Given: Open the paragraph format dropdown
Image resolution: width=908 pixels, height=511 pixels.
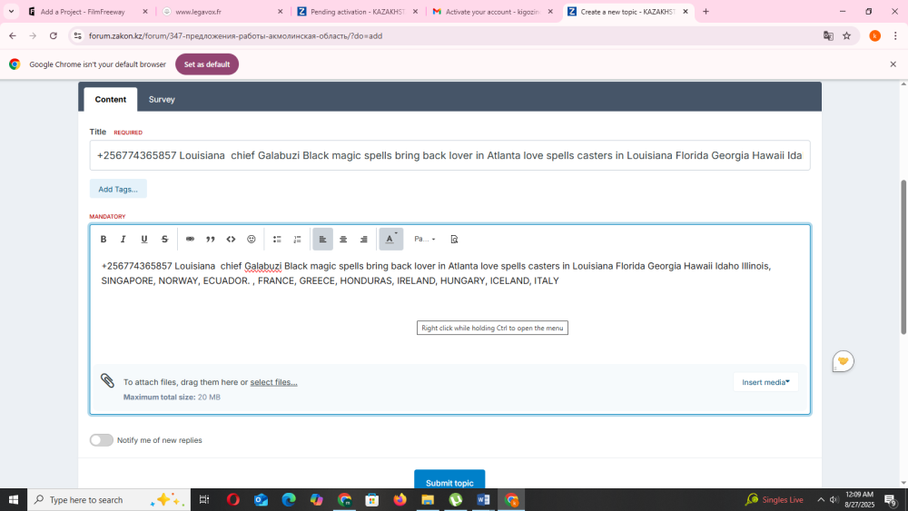Looking at the screenshot, I should tap(424, 239).
